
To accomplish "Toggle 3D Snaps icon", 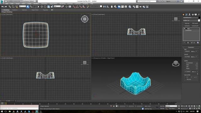I will 74,7.
